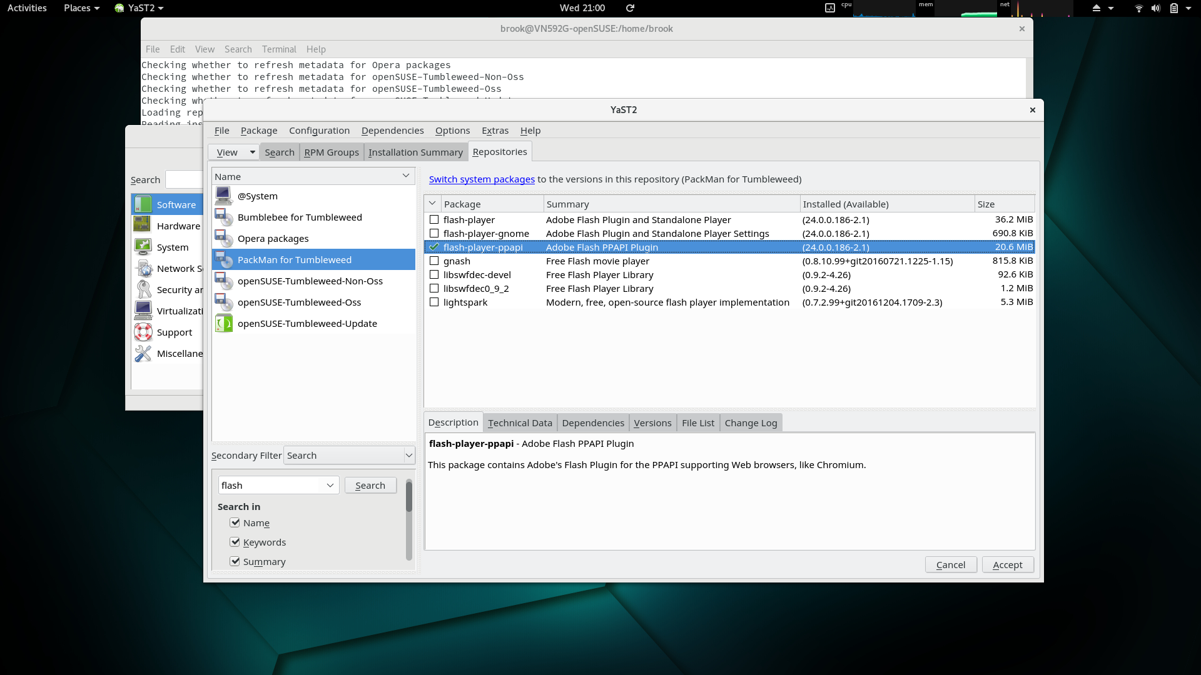Click the Switch system packages link
Screen dimensions: 1201x675
point(482,179)
